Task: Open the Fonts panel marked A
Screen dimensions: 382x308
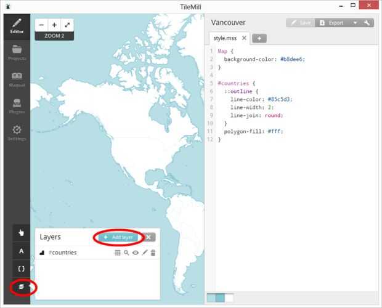Action: pyautogui.click(x=22, y=251)
